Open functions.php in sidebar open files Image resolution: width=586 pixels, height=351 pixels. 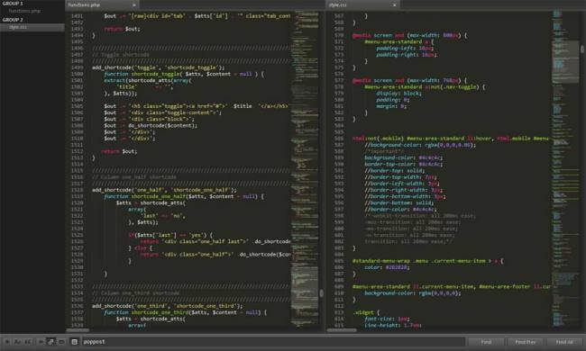[x=24, y=11]
